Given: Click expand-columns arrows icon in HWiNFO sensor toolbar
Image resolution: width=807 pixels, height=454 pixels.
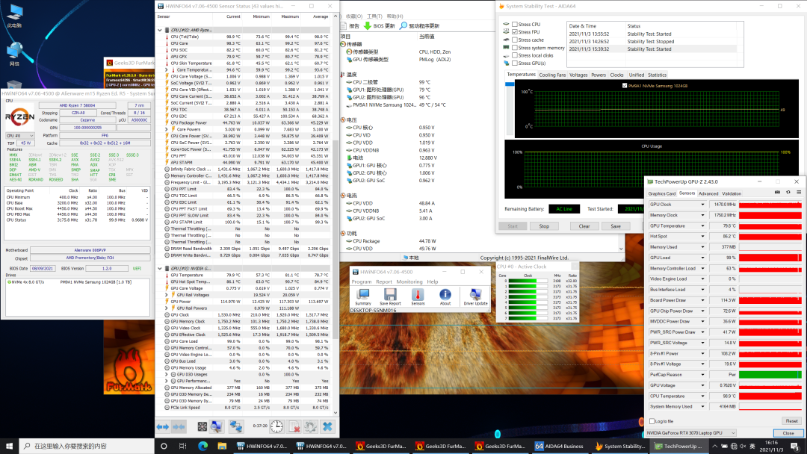Looking at the screenshot, I should click(163, 427).
